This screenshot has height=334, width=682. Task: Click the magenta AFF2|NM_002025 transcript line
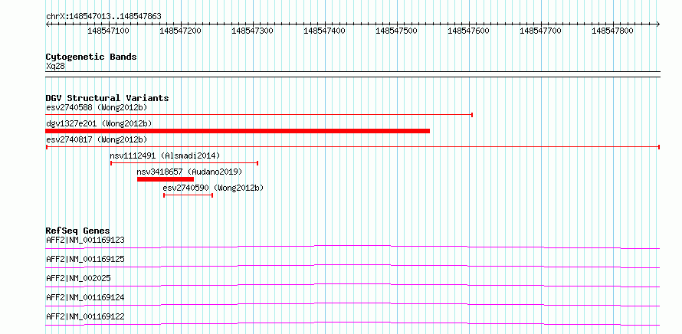click(352, 285)
